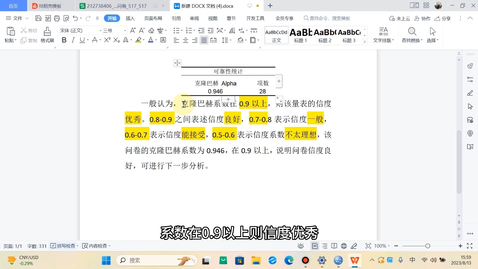
Task: Toggle bold formatting
Action: point(64,40)
